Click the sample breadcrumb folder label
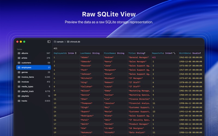This screenshot has width=218, height=136. pyautogui.click(x=60, y=42)
